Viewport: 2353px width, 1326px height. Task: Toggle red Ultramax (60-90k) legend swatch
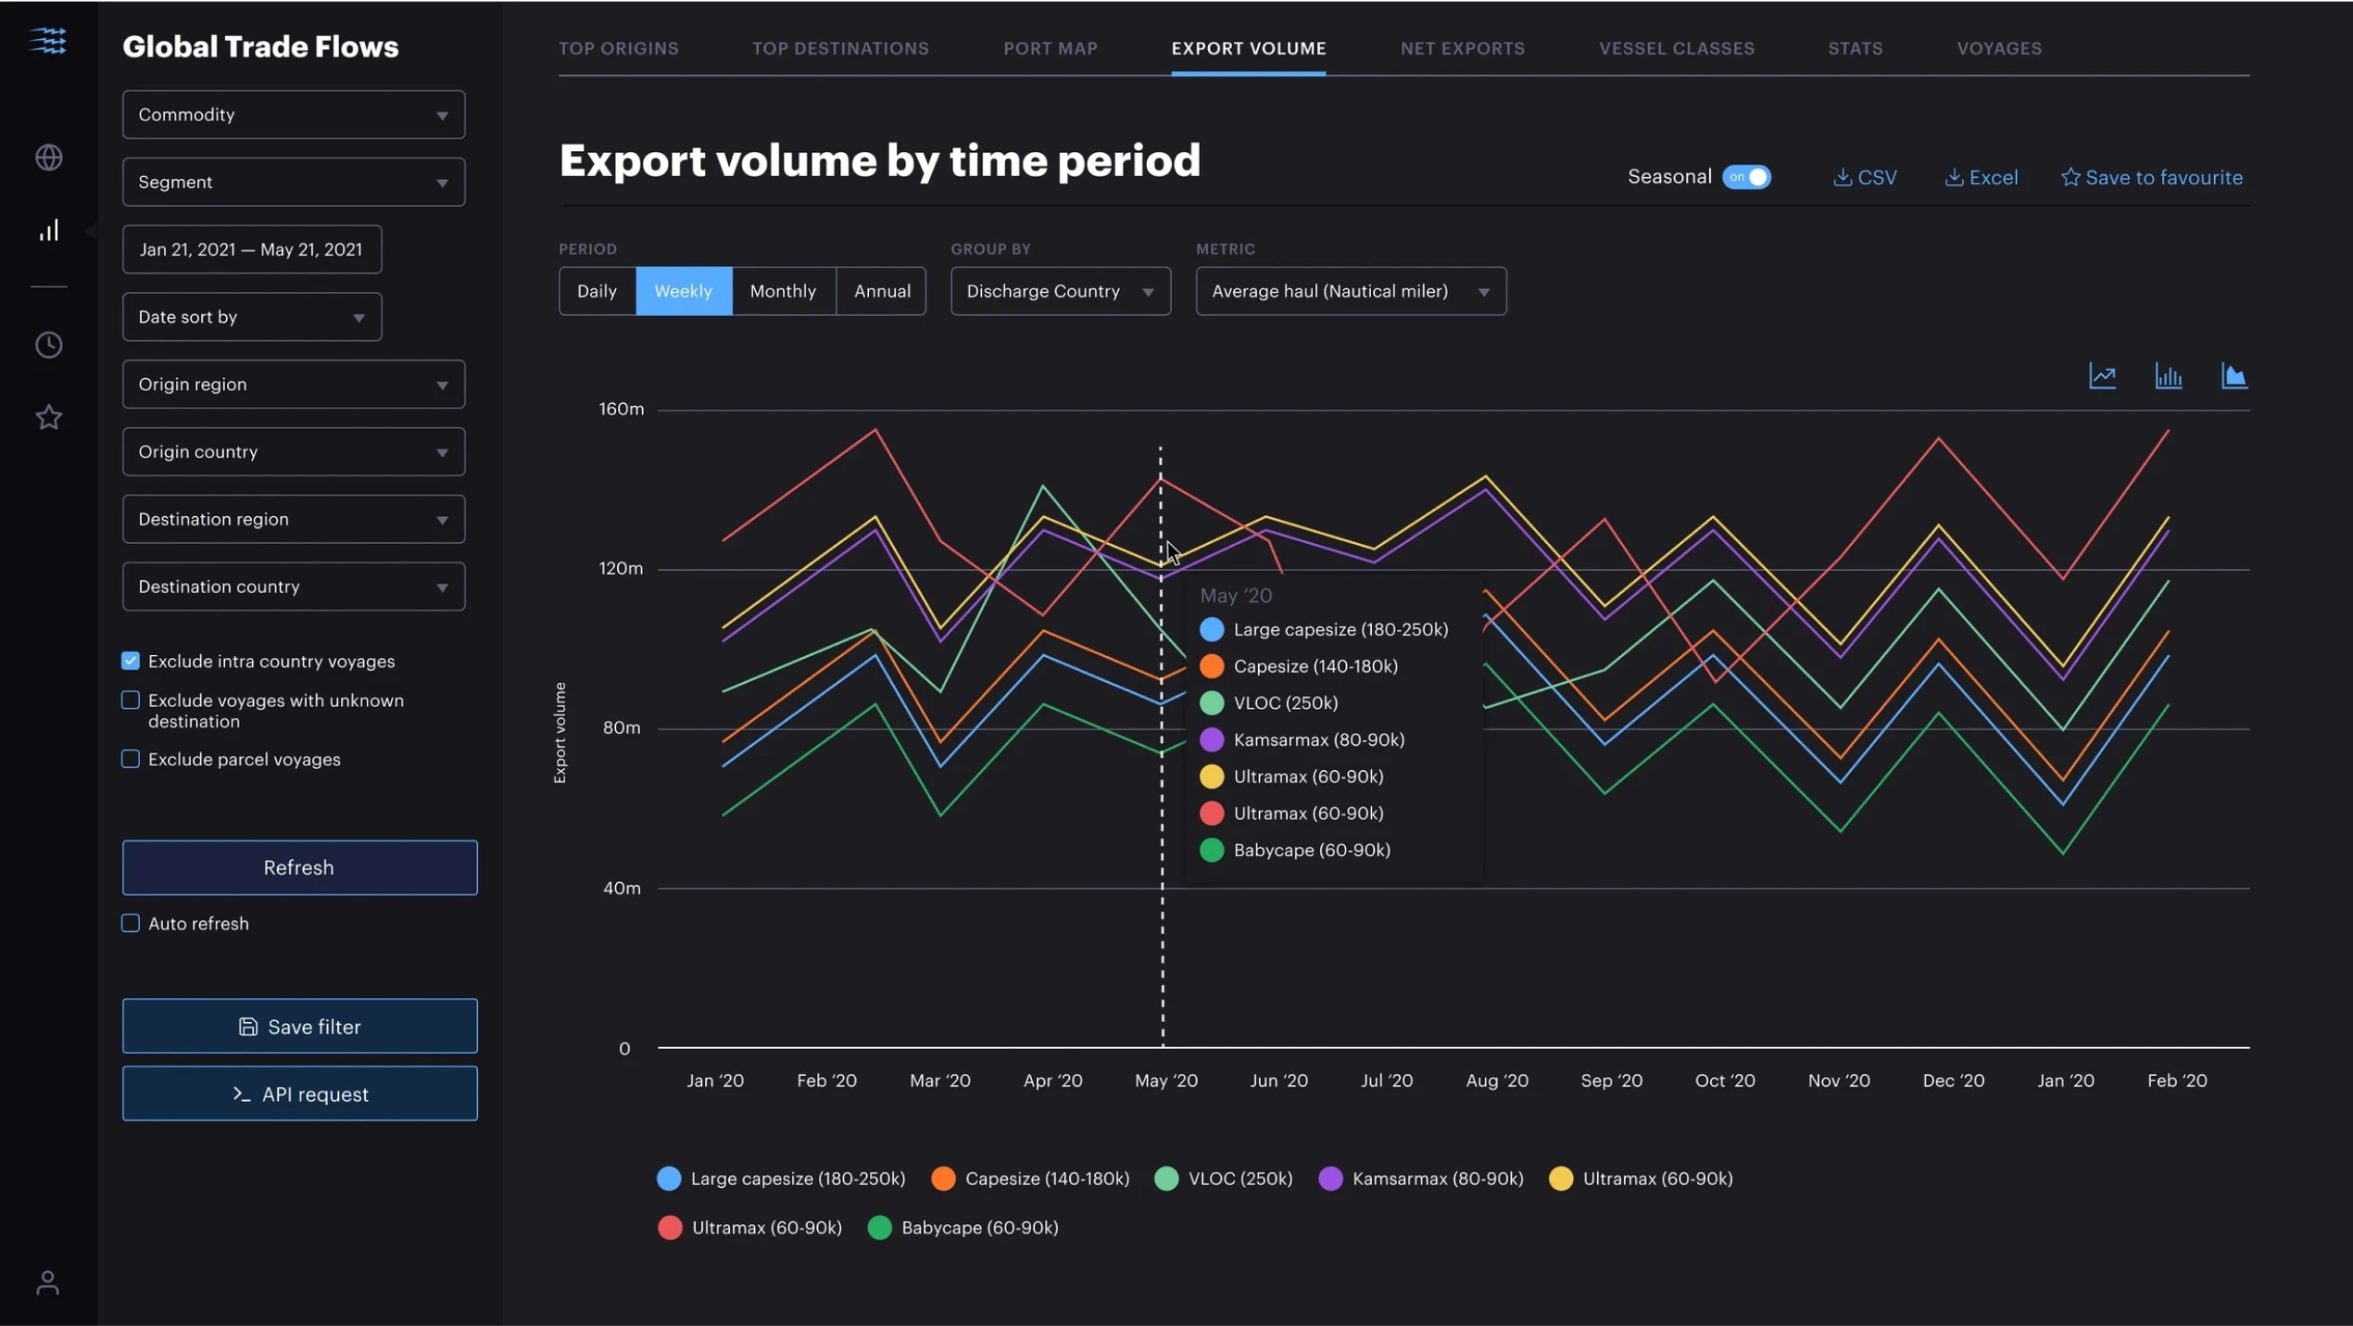point(670,1228)
